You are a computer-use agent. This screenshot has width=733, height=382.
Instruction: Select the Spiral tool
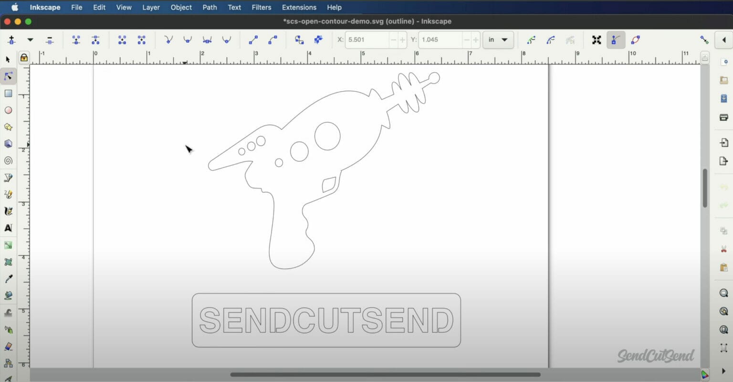tap(8, 161)
